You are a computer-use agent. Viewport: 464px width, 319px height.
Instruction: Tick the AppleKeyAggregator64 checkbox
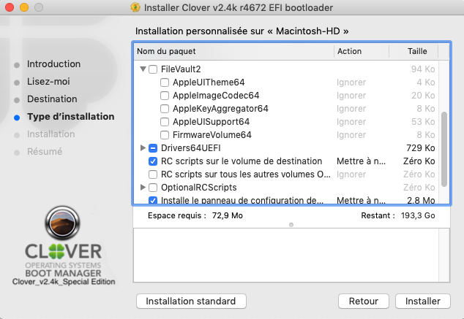tap(165, 109)
